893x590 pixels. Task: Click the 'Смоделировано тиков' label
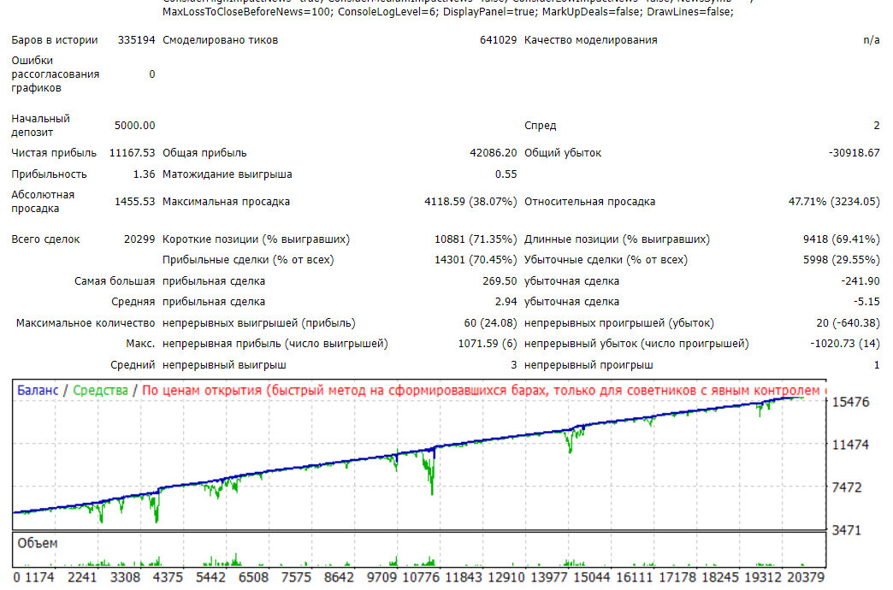click(221, 40)
